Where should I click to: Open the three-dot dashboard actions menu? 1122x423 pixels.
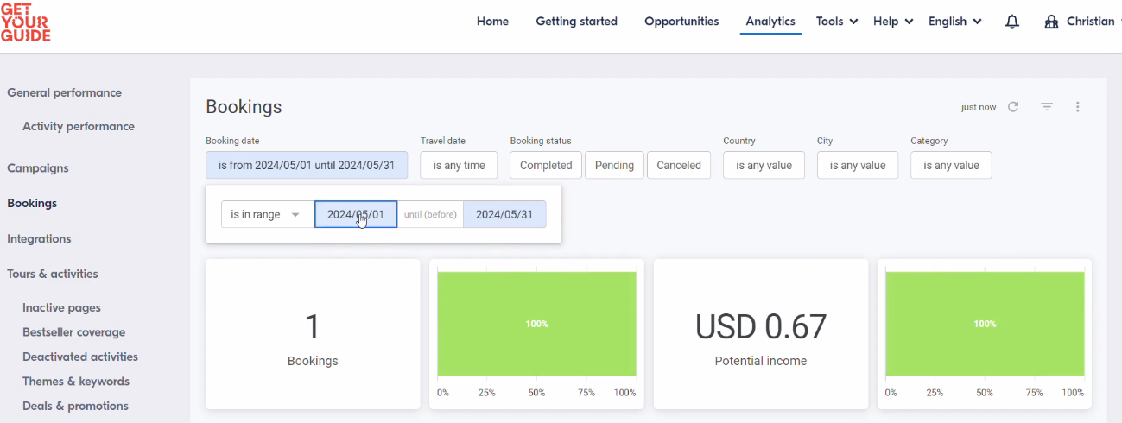click(1078, 107)
